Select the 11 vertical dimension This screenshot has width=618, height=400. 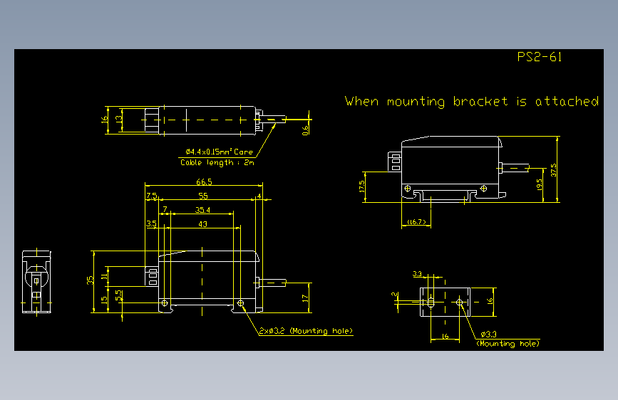click(x=105, y=276)
